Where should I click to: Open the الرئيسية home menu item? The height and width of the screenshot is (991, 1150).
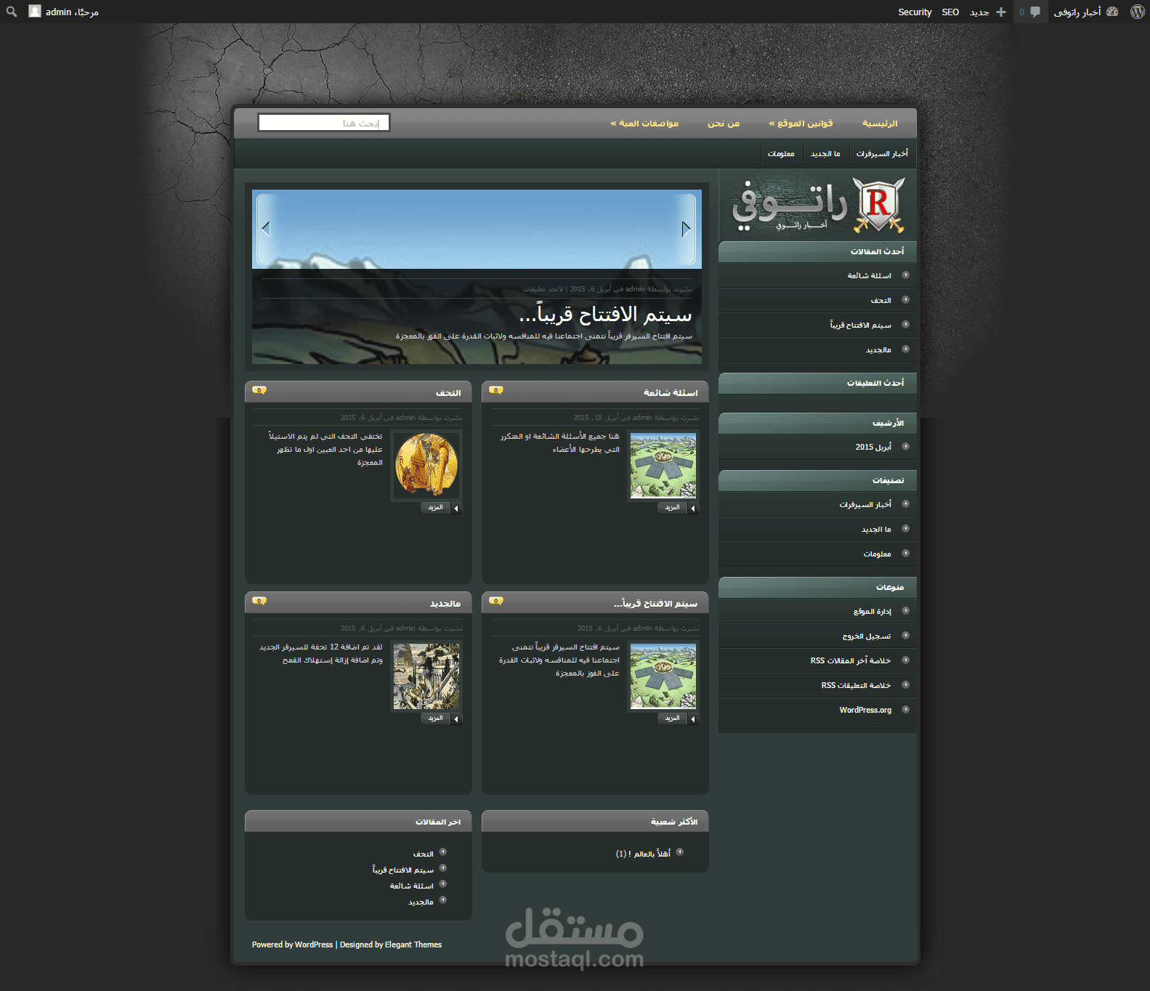click(880, 124)
